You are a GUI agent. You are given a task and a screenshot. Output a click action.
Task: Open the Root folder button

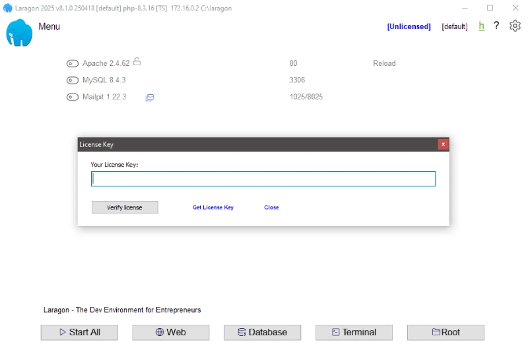(446, 333)
